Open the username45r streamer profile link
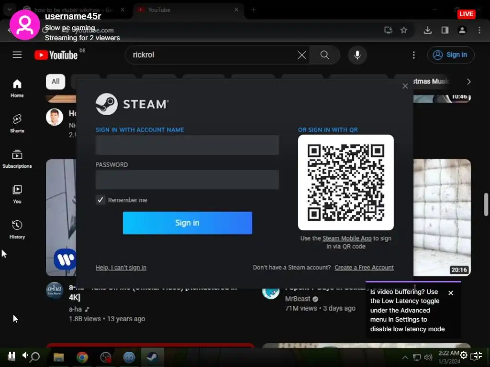490x367 pixels. click(x=73, y=16)
